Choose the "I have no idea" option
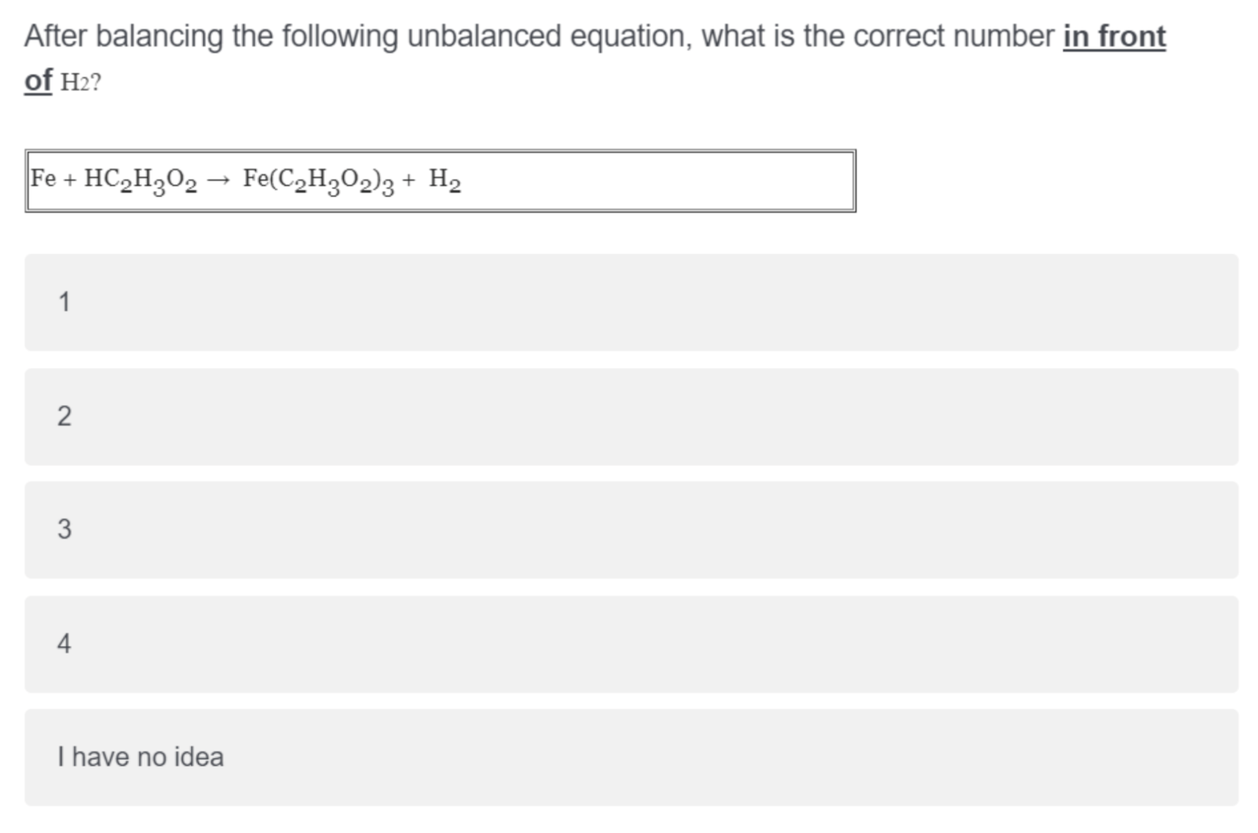The height and width of the screenshot is (833, 1258). pyautogui.click(x=630, y=757)
